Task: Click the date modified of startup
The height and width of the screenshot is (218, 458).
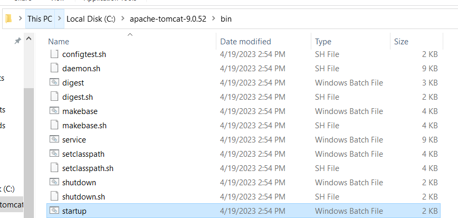Action: tap(252, 211)
